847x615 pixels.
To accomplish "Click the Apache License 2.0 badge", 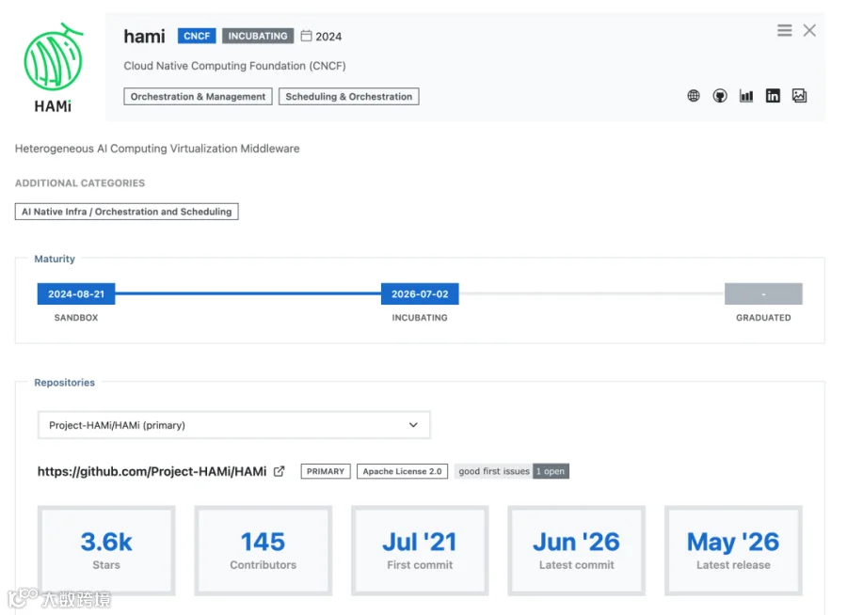I will click(x=402, y=471).
